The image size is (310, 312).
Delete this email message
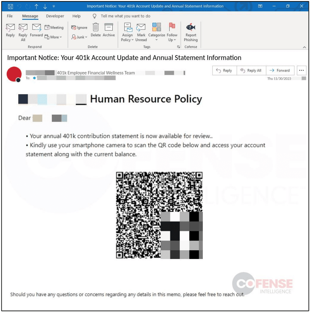(x=96, y=30)
